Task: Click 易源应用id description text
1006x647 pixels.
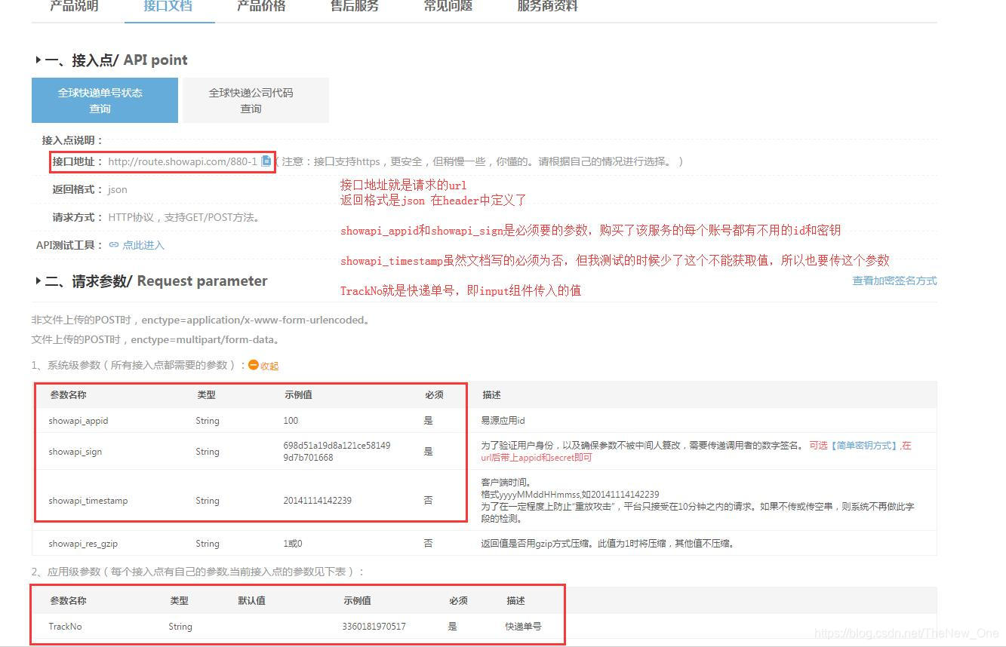Action: 503,421
